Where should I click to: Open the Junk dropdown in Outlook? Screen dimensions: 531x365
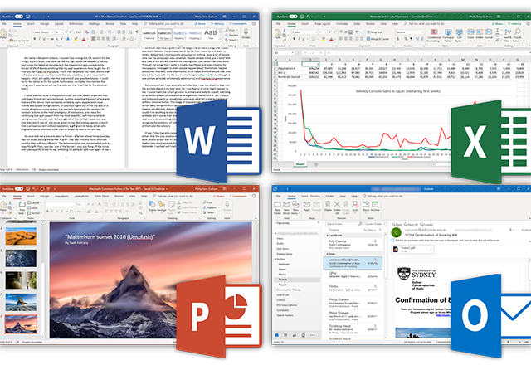coord(355,207)
